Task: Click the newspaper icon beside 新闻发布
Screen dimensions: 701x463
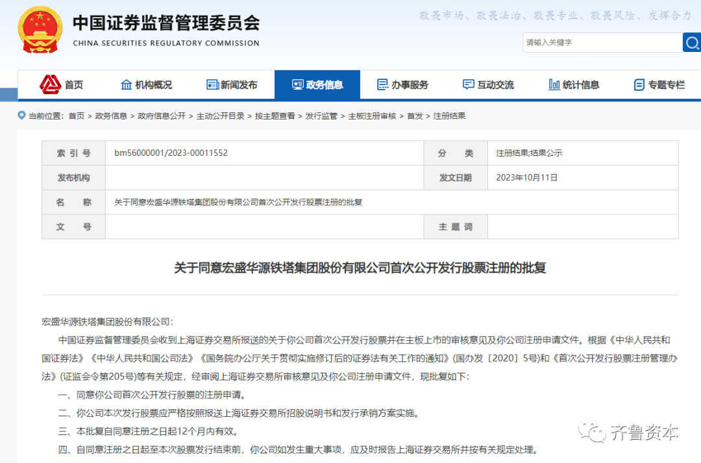Action: click(212, 84)
